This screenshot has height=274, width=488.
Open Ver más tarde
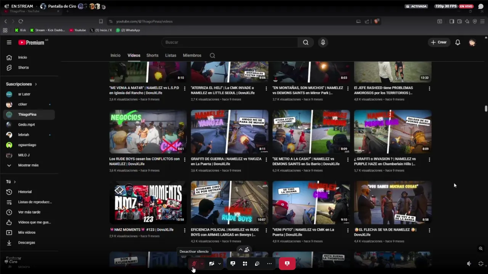click(29, 212)
